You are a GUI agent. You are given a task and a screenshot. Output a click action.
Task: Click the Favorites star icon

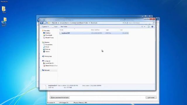[x=43, y=31]
